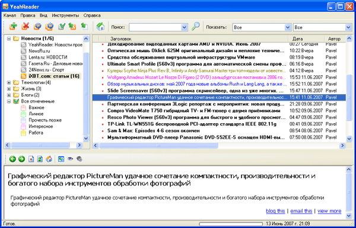Click the pink label icon beside Важное
Image resolution: width=356 pixels, height=228 pixels.
(24, 108)
